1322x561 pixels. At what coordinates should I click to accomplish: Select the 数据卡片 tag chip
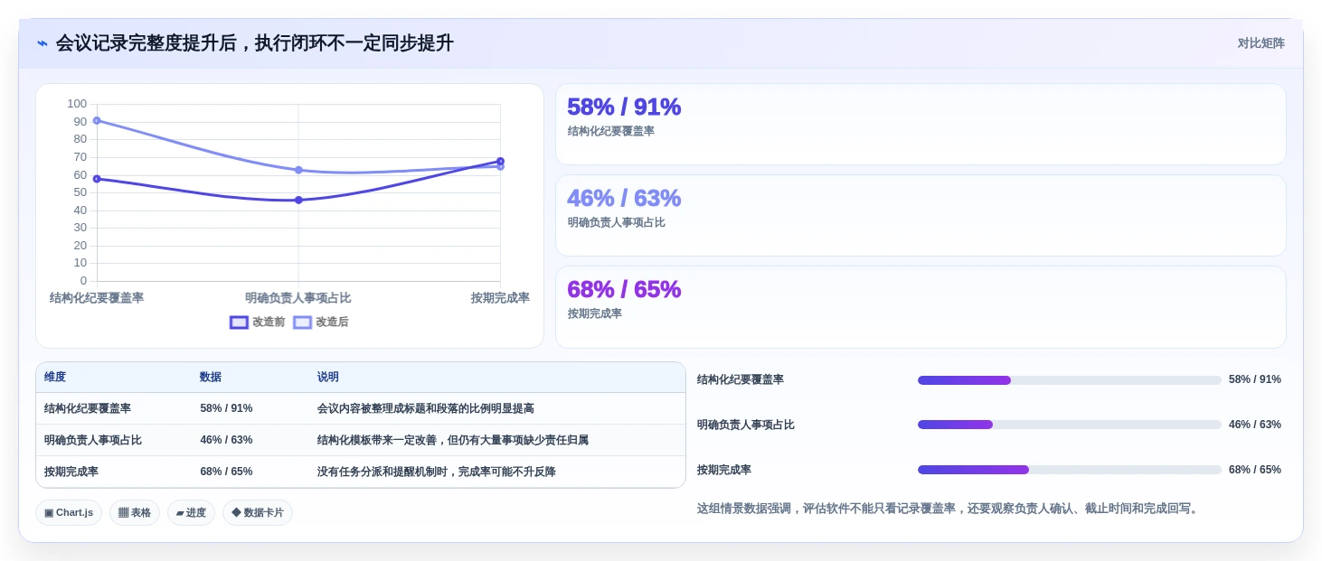pos(258,513)
